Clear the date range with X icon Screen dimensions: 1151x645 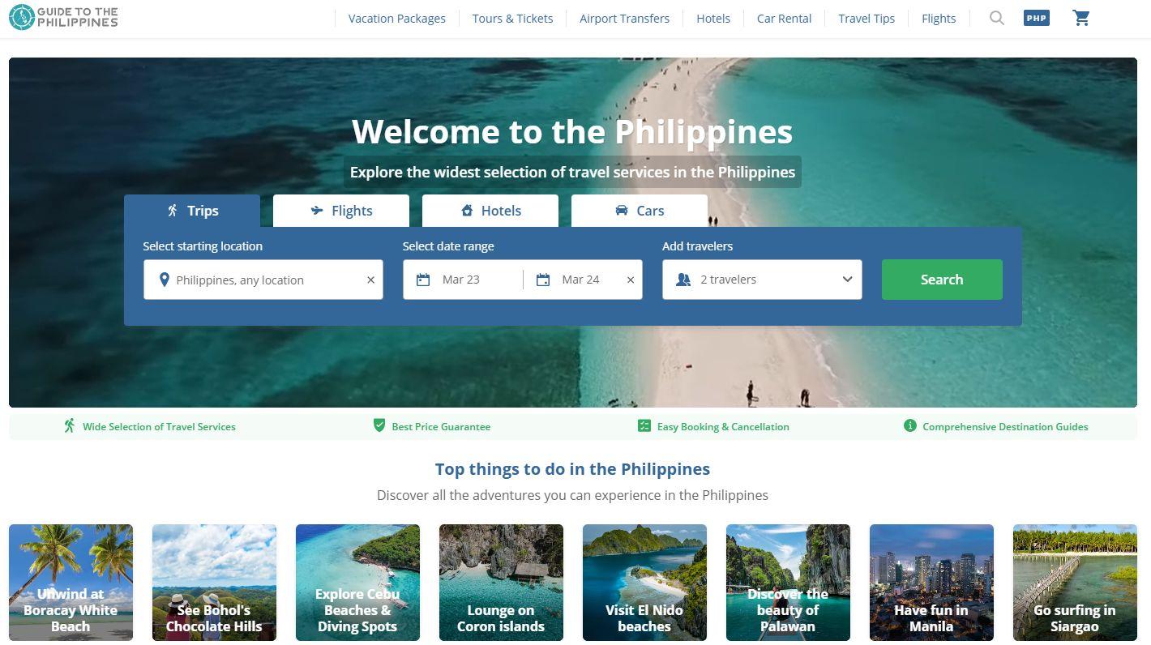click(x=631, y=280)
